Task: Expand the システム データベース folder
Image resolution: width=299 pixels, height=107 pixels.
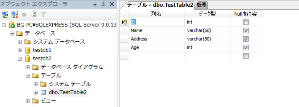Action: [20, 42]
